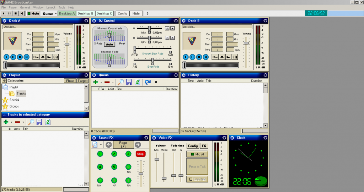Expand the add-track dropdown arrow in Queue
This screenshot has height=192, width=364.
tap(101, 83)
